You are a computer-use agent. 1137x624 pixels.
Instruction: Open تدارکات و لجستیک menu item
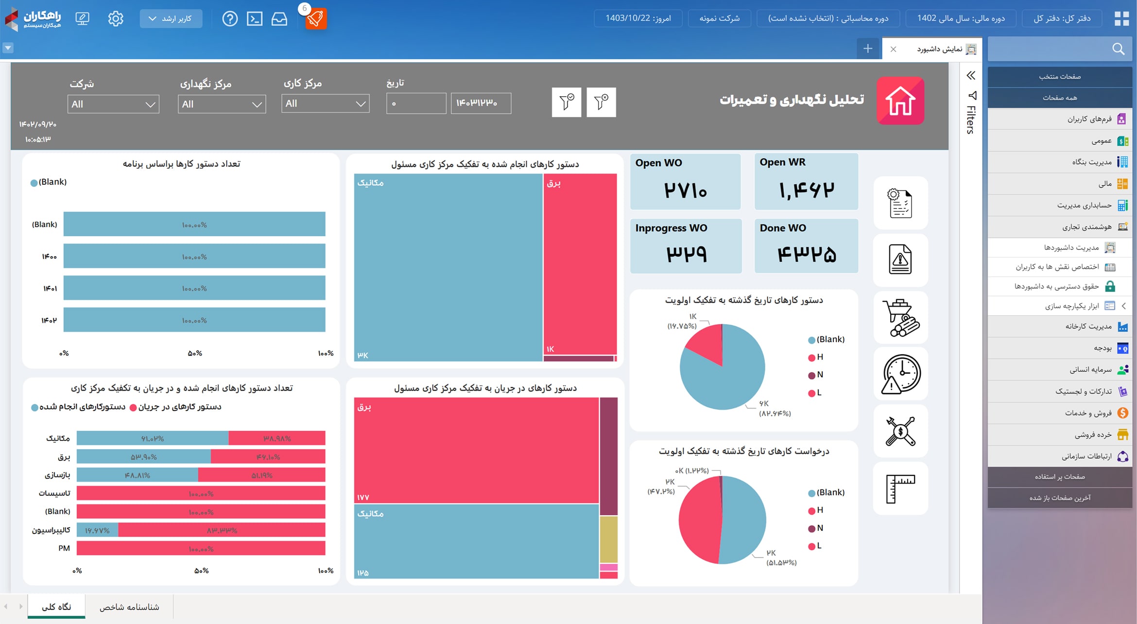[x=1060, y=391]
